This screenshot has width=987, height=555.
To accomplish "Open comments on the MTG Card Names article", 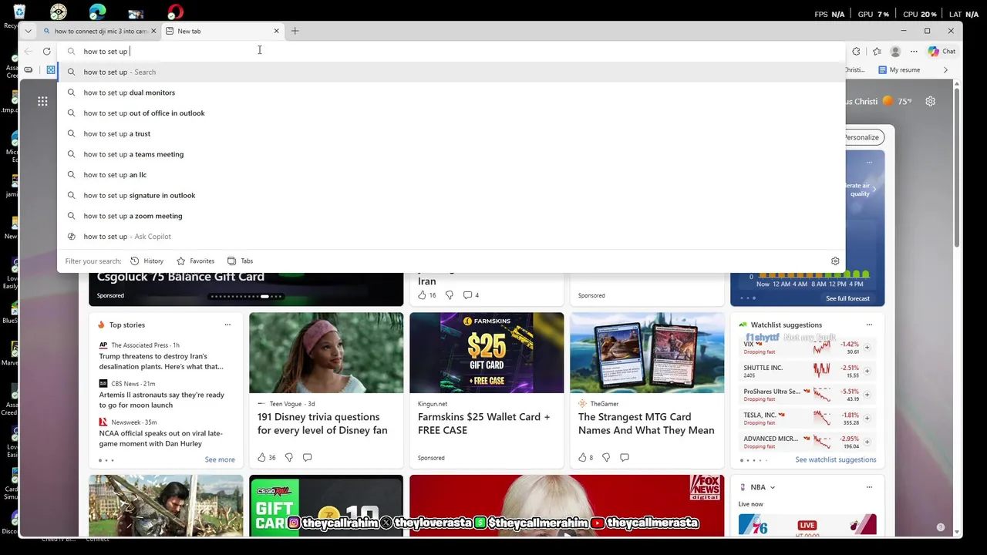I will 625,457.
